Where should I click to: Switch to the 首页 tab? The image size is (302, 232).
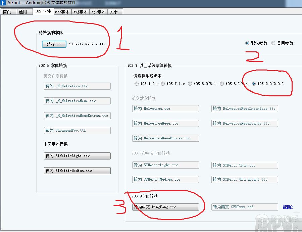[8, 11]
